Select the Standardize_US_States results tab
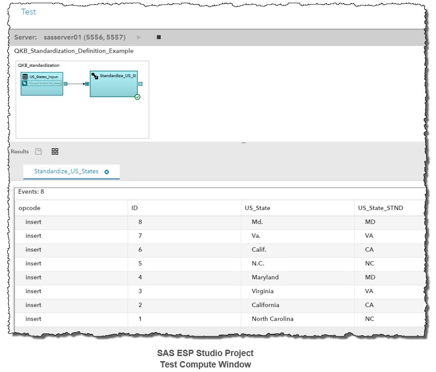The image size is (436, 372). click(66, 171)
